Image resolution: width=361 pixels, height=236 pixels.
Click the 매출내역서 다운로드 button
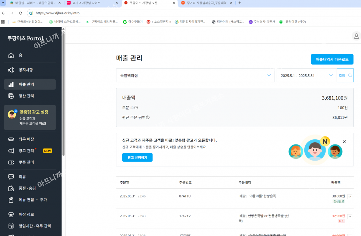332,59
